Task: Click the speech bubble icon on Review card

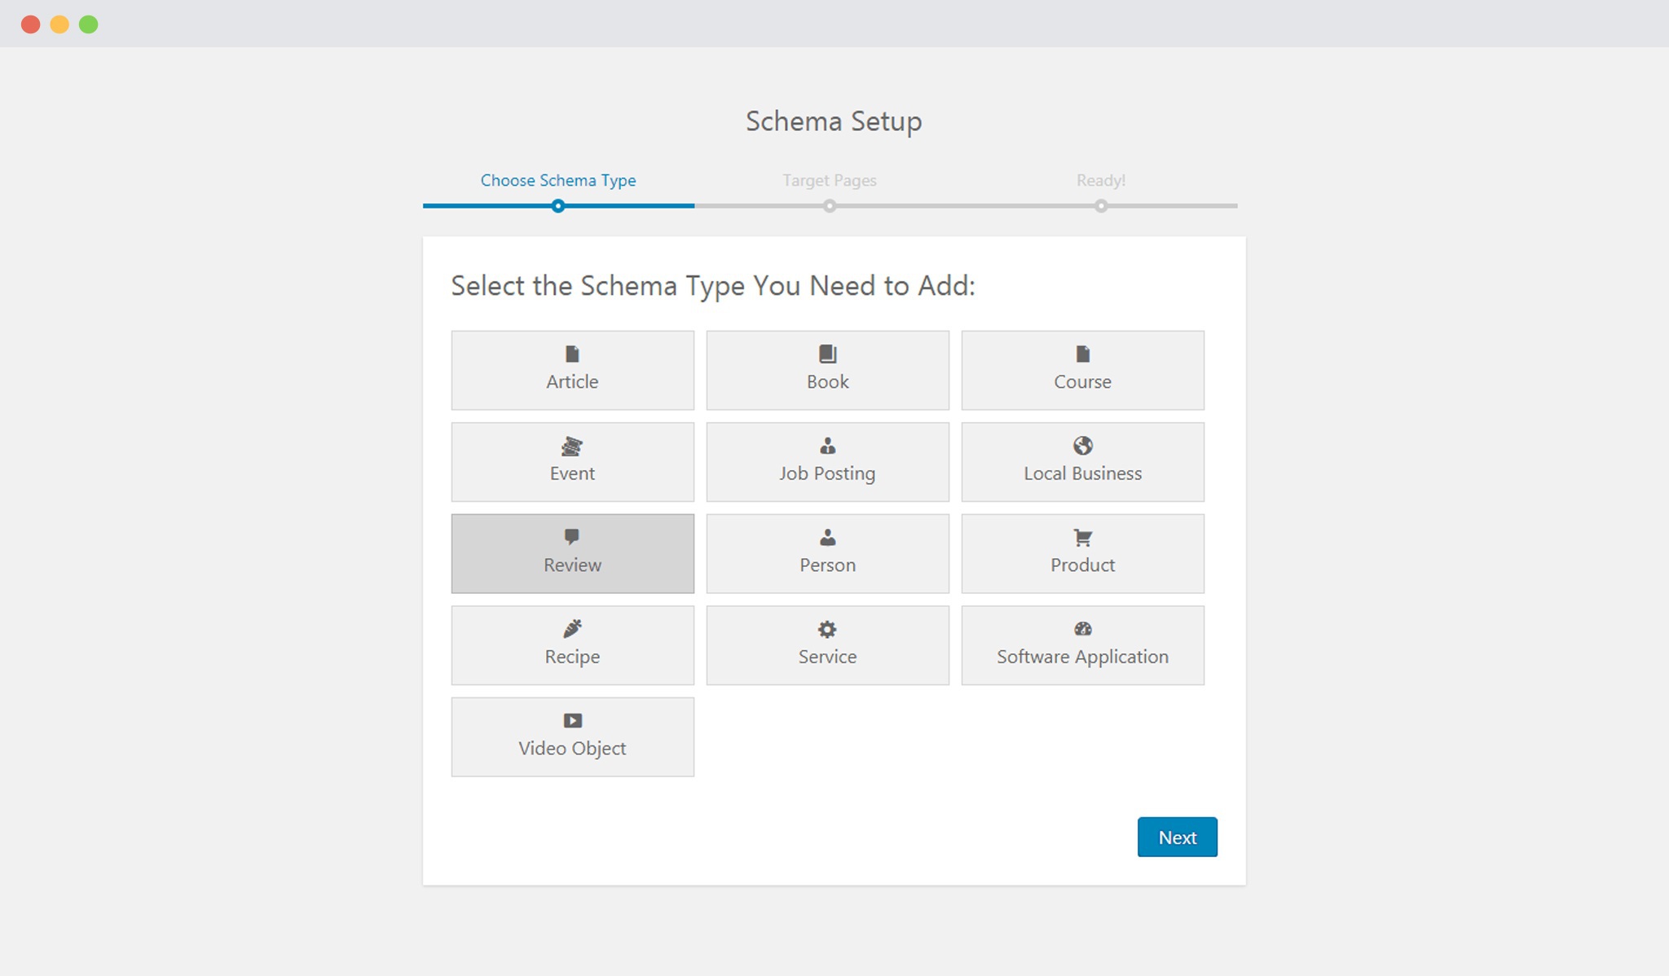Action: coord(571,538)
